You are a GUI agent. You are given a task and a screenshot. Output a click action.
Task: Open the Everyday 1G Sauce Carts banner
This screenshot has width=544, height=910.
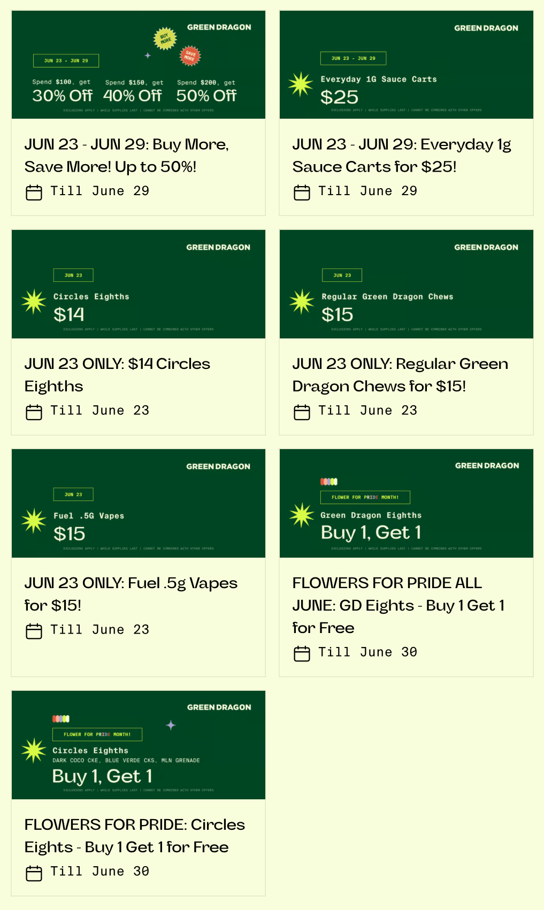tap(407, 65)
